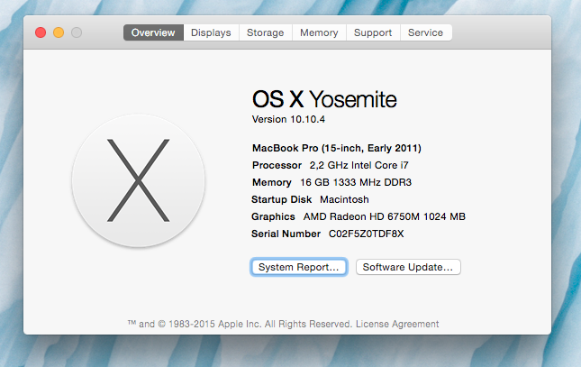Click MacBook Pro (15-inch, Early 2011) text

337,149
